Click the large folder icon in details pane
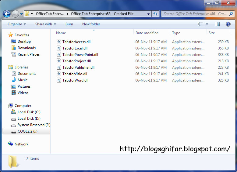Image resolution: width=237 pixels, height=172 pixels. tap(13, 162)
